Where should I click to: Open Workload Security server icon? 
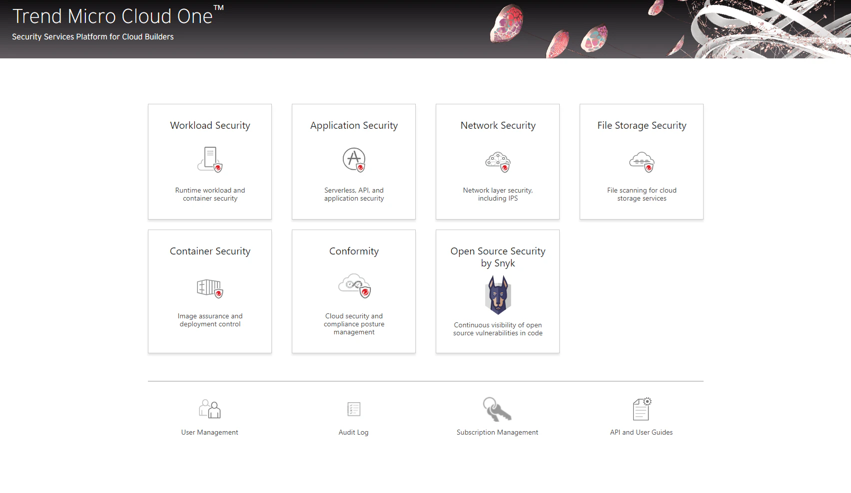coord(210,160)
